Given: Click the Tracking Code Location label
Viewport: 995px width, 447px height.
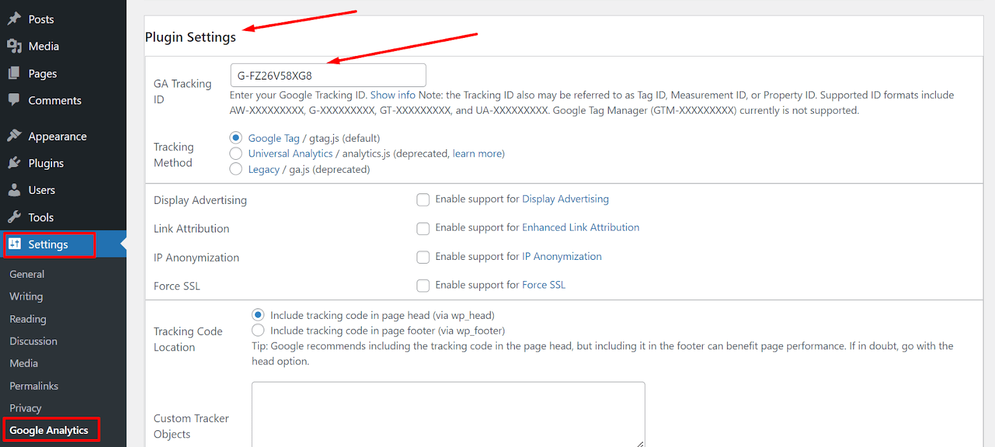Looking at the screenshot, I should (x=188, y=339).
